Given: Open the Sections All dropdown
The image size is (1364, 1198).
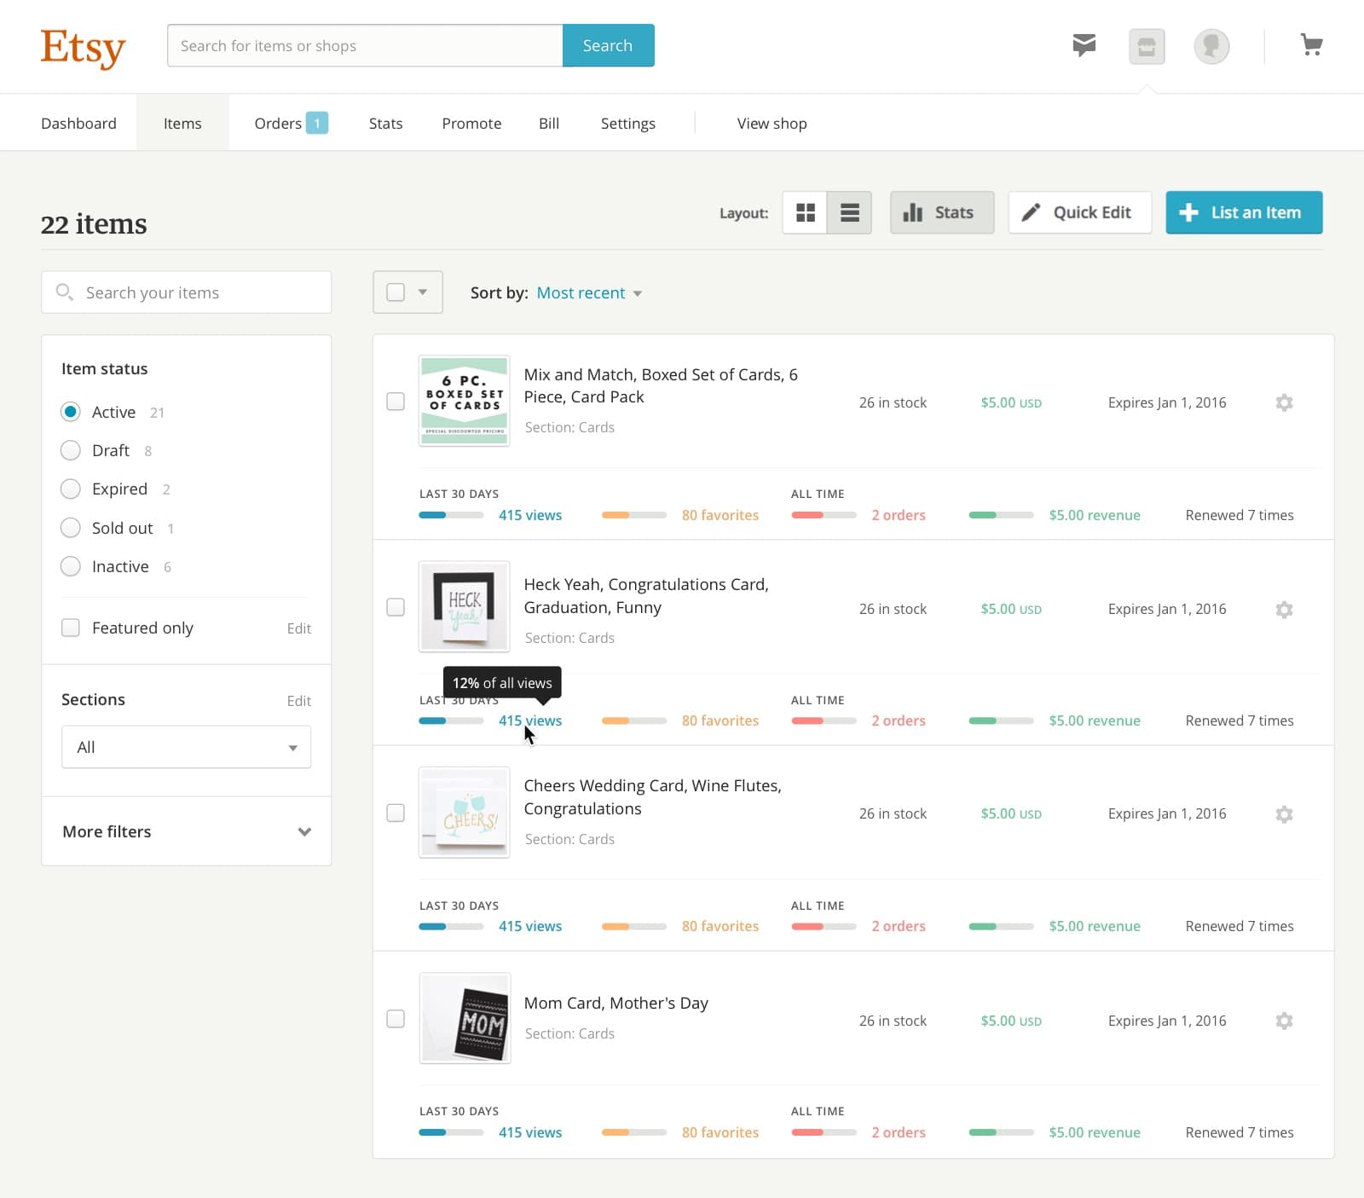Looking at the screenshot, I should pos(186,747).
